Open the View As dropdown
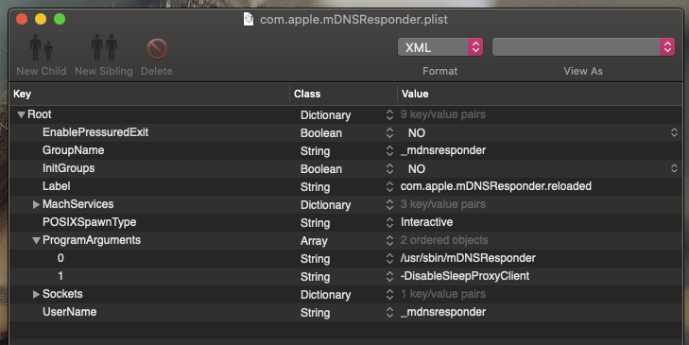The image size is (689, 345). pos(583,47)
